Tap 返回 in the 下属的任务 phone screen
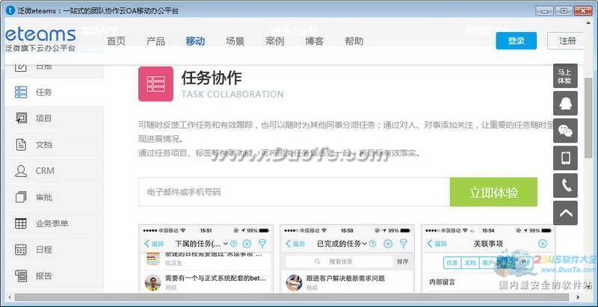The width and height of the screenshot is (598, 307). pyautogui.click(x=154, y=244)
